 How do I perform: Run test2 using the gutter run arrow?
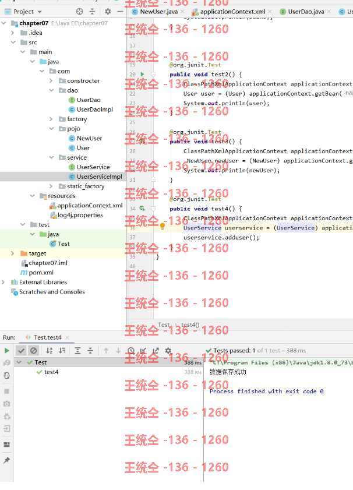point(143,74)
